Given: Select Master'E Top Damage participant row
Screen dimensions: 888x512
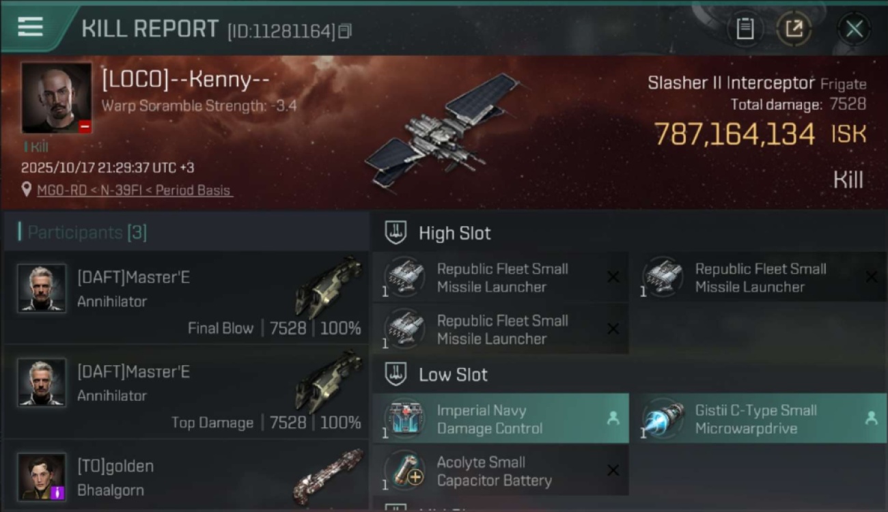Looking at the screenshot, I should pyautogui.click(x=186, y=392).
